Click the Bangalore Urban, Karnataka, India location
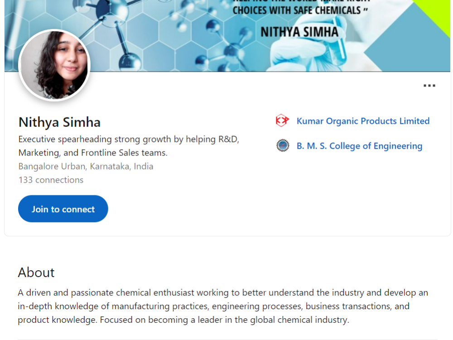 (x=86, y=166)
